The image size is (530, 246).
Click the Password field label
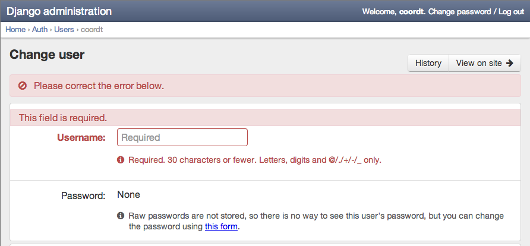tap(84, 195)
